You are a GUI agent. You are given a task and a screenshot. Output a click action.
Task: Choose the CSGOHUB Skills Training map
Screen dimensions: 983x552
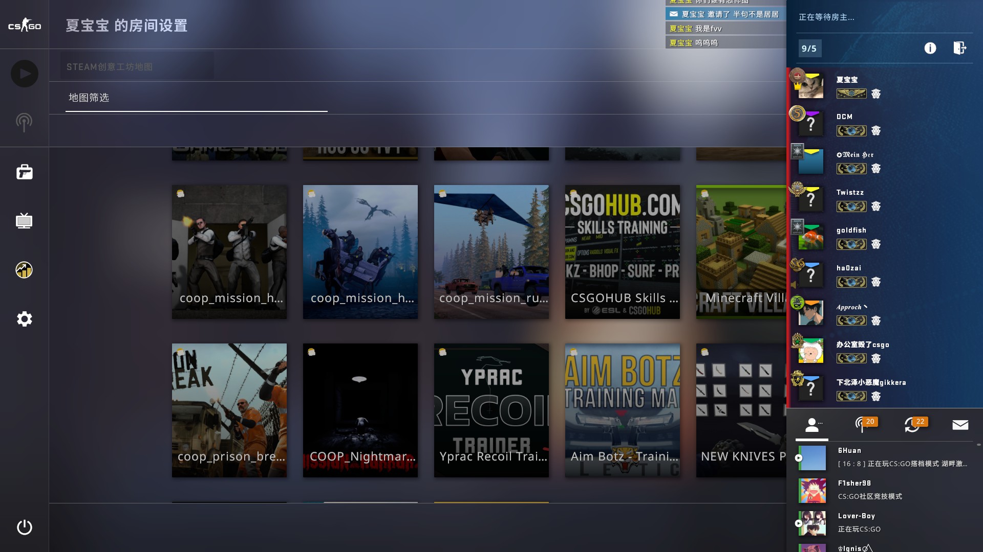coord(622,252)
